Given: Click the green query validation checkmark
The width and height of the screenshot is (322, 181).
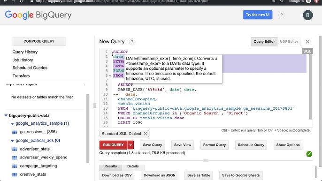Looking at the screenshot, I should tap(309, 154).
